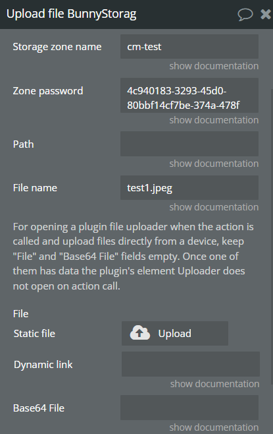Click the Storage zone name field containing cm-test
The image size is (273, 434).
(189, 46)
